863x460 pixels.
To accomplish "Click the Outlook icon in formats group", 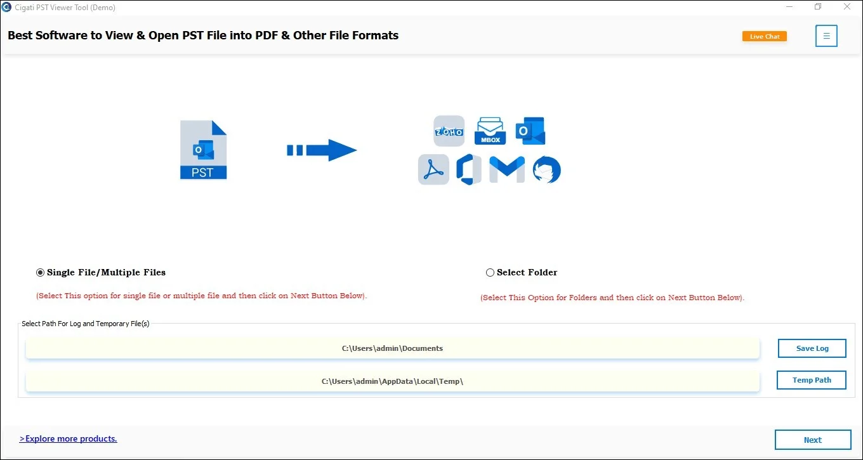I will pos(530,131).
